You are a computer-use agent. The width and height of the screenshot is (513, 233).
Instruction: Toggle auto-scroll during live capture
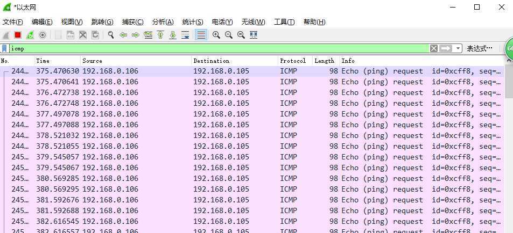(186, 35)
